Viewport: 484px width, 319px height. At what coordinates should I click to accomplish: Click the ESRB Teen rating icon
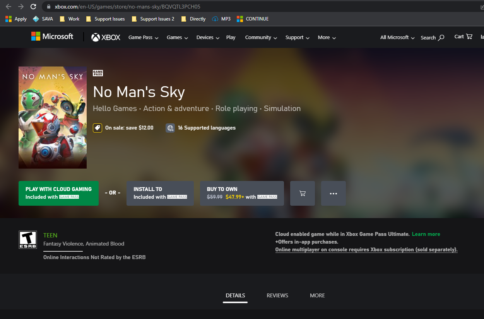pyautogui.click(x=28, y=240)
